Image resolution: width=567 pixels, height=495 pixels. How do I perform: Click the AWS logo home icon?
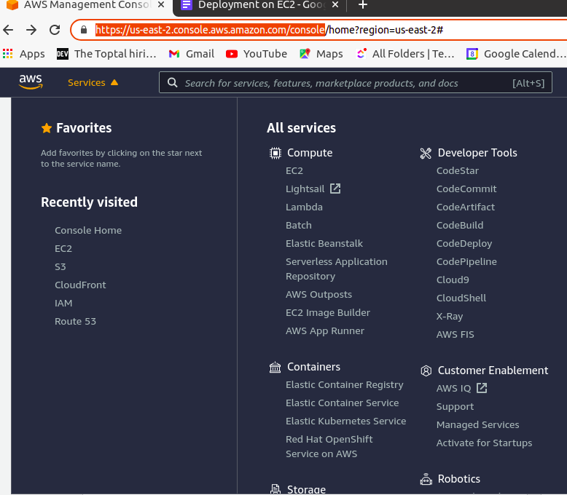(31, 82)
